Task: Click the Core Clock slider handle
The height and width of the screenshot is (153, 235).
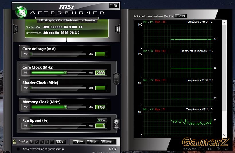Action: point(66,73)
